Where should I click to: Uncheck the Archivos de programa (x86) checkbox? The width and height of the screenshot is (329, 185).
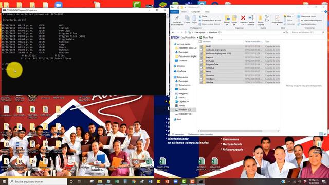coord(201,53)
